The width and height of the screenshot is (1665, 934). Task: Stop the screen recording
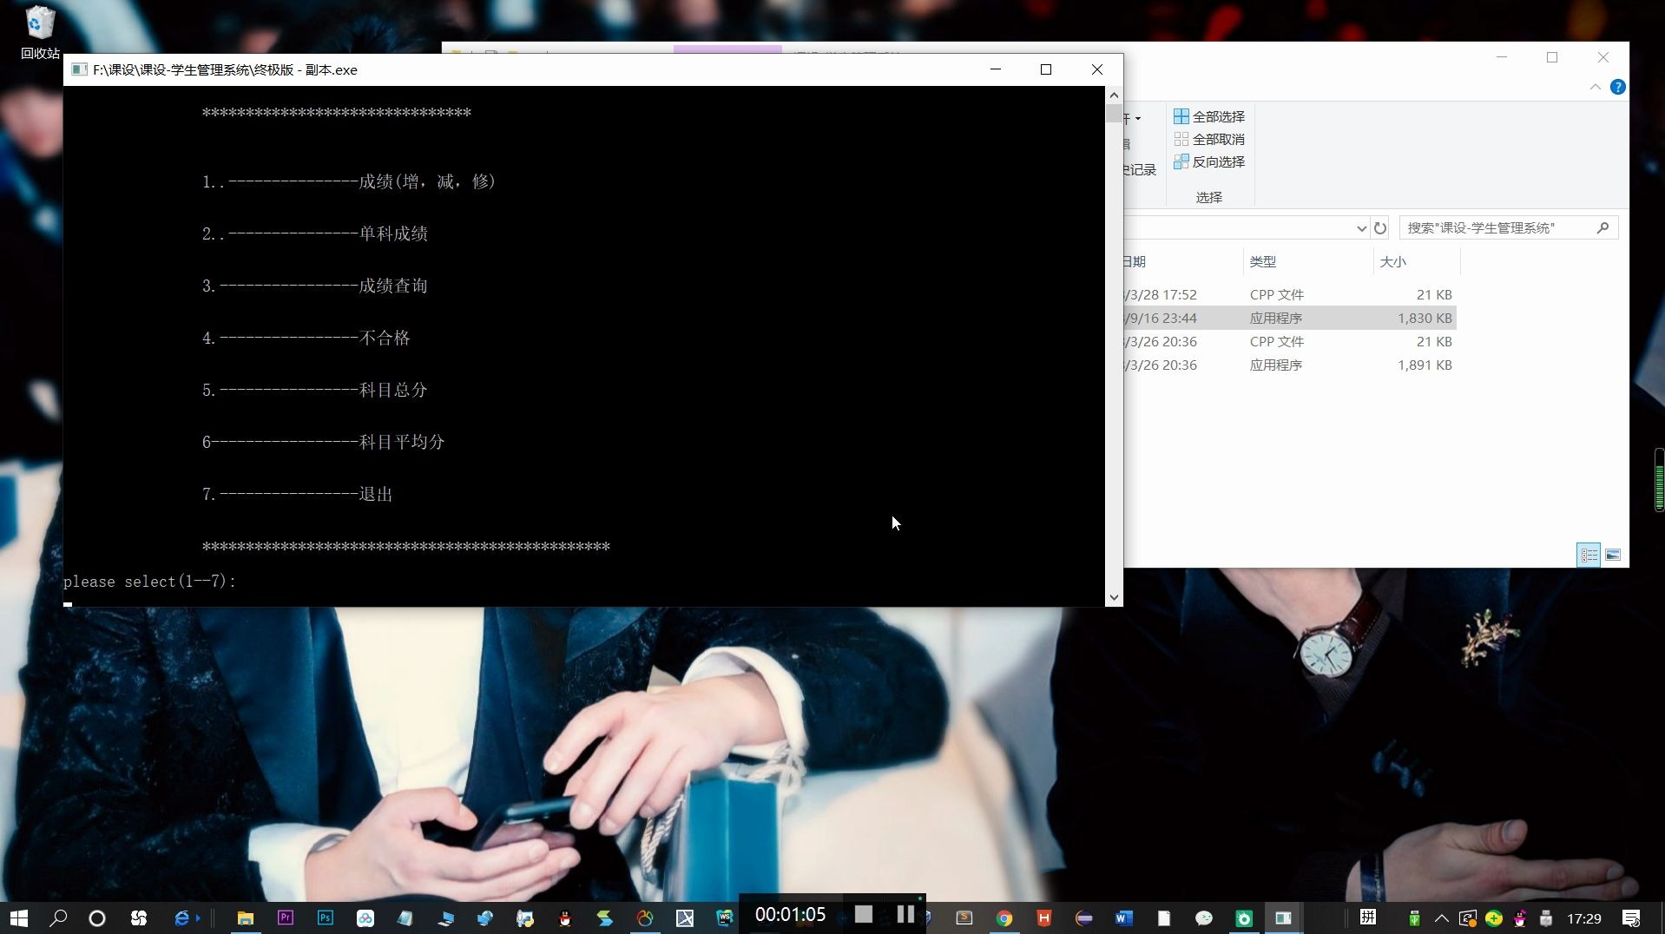[x=864, y=914]
